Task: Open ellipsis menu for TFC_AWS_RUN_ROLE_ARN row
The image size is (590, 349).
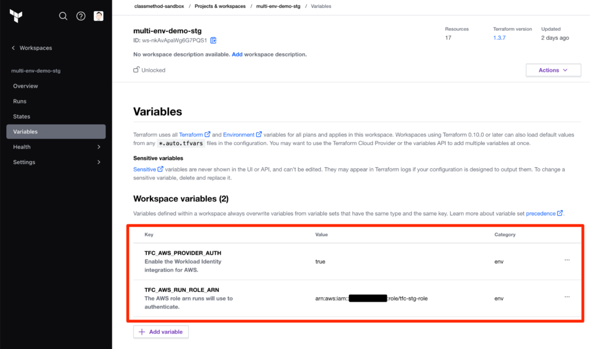Action: 567,297
